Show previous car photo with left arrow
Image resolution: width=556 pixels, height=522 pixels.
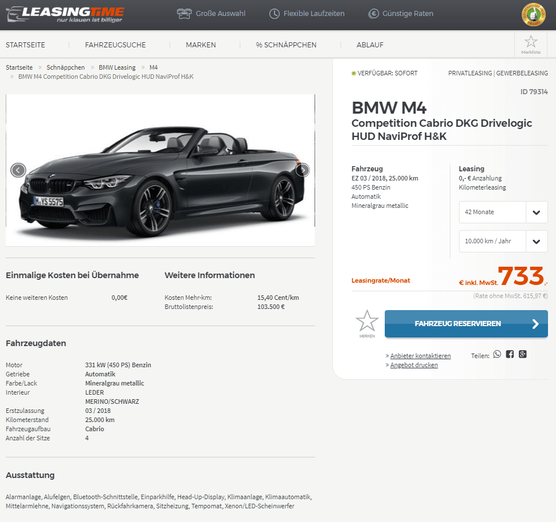click(x=18, y=170)
